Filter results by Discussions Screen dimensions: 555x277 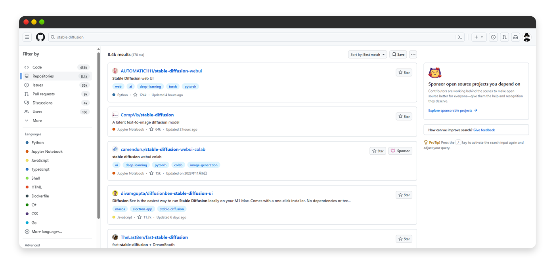tap(57, 103)
